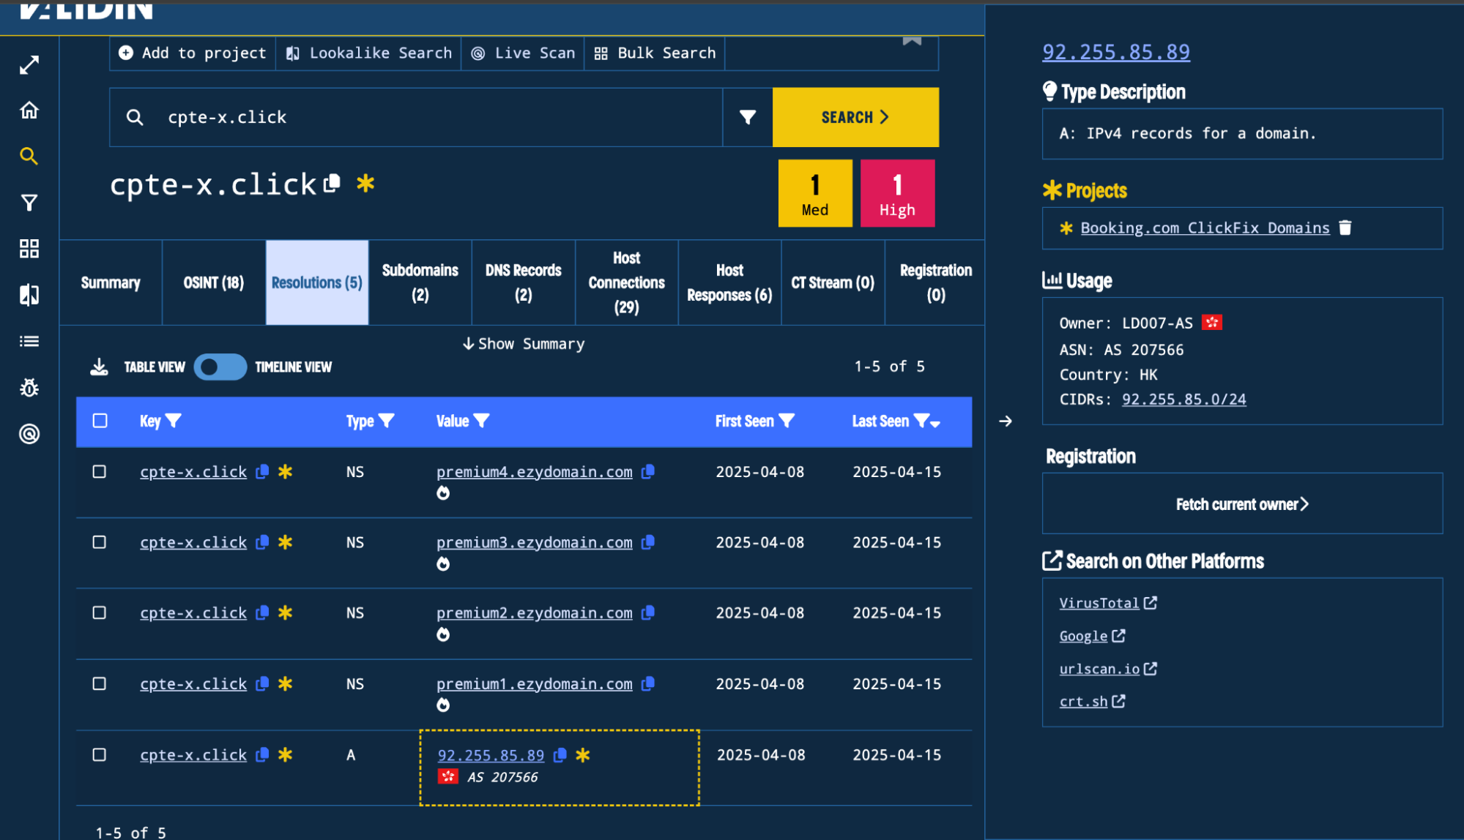
Task: Click the star next to domain heading
Action: pos(365,183)
